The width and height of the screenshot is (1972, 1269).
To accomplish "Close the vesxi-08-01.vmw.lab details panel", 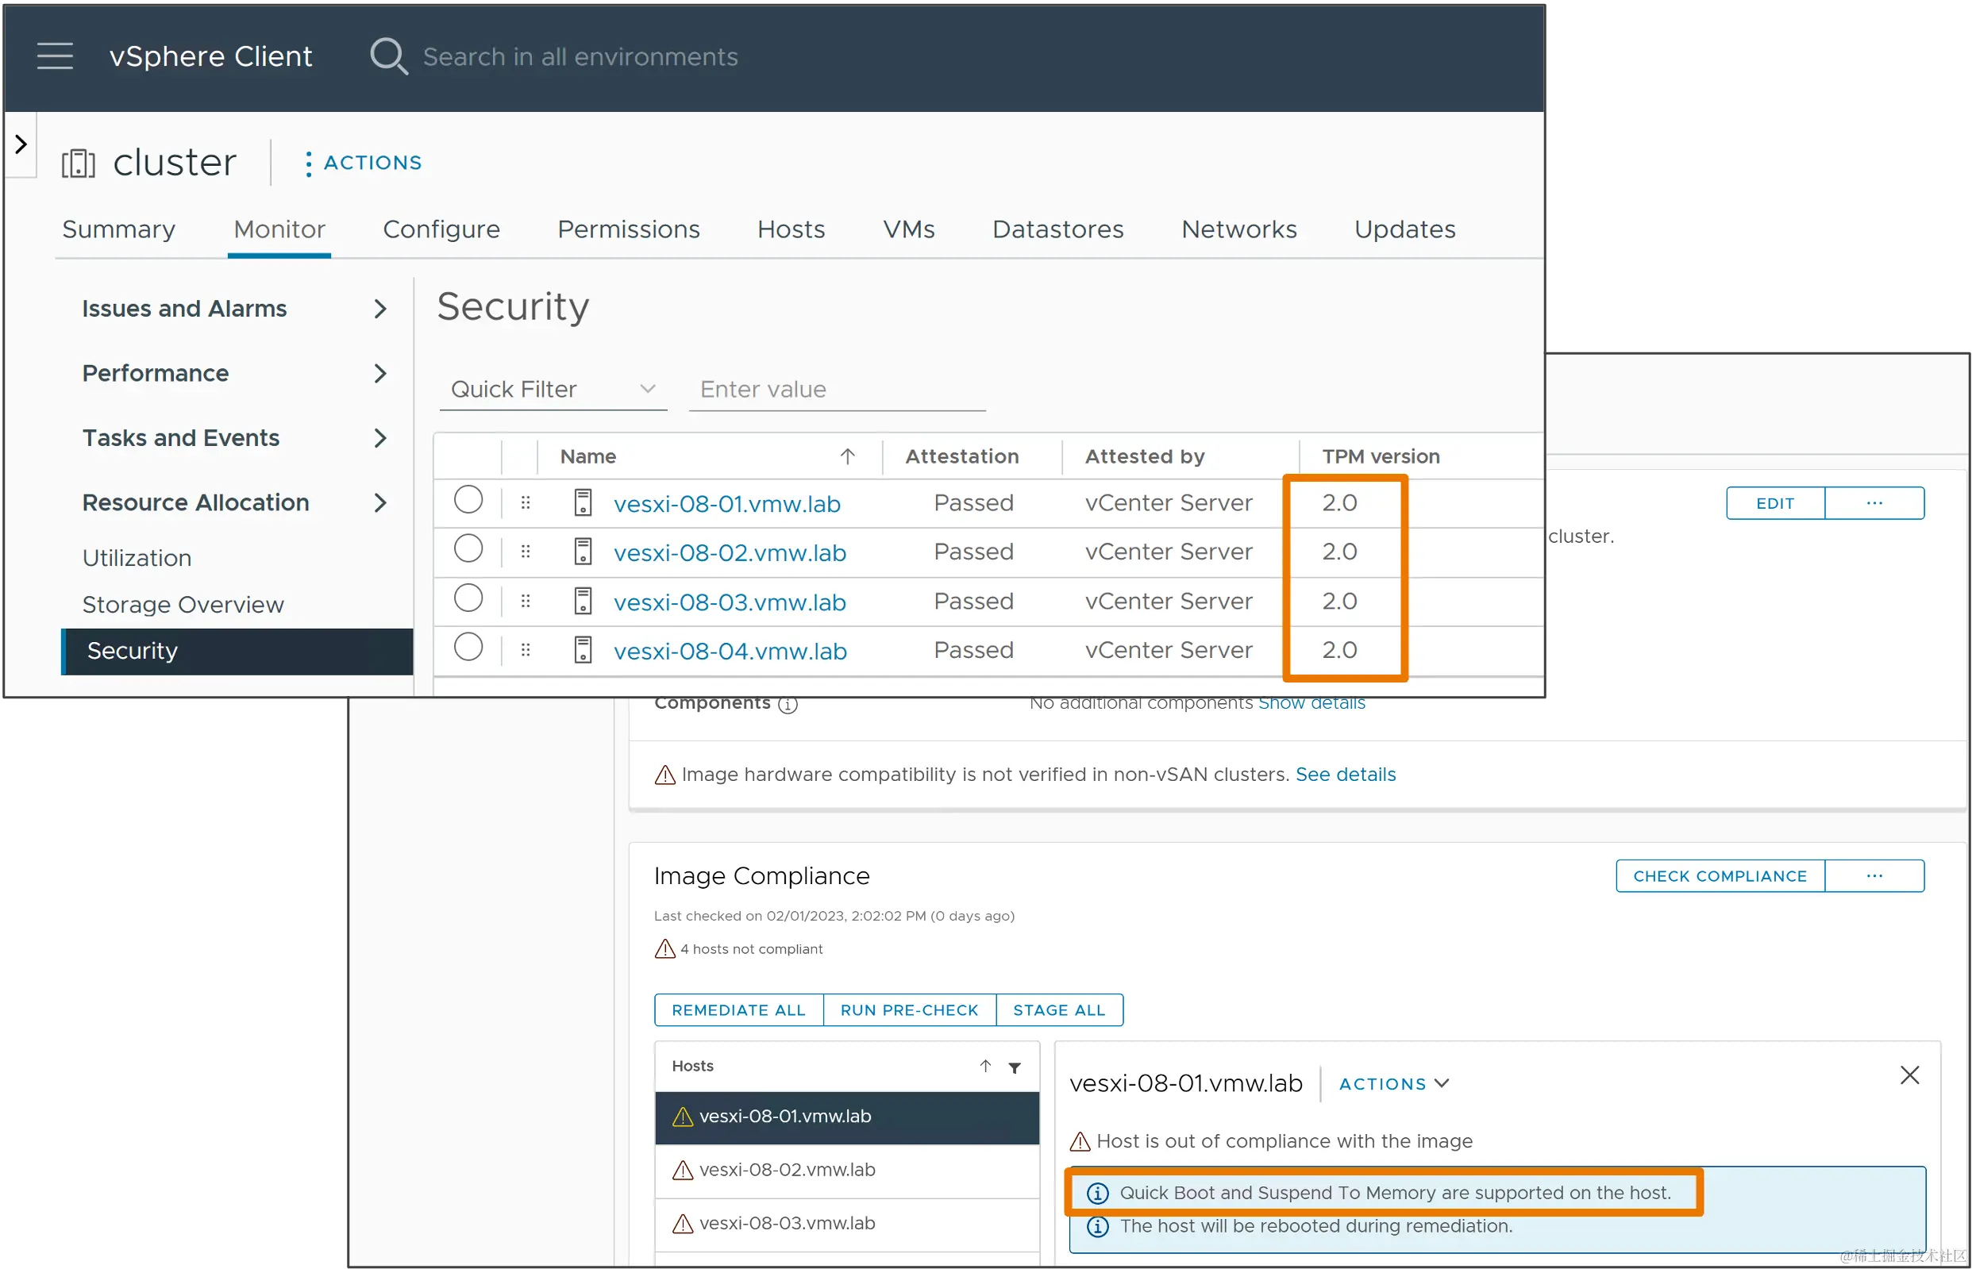I will (1909, 1075).
